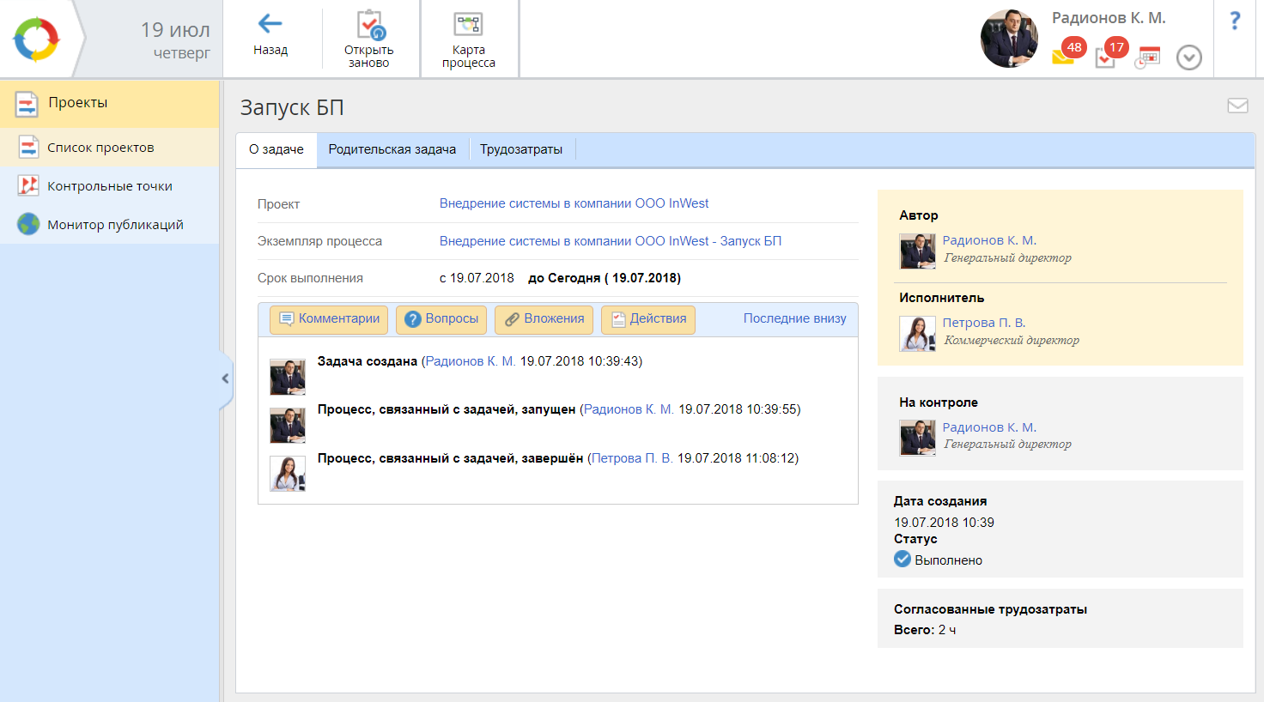Select Контрольные точки in sidebar
The width and height of the screenshot is (1264, 702).
tap(109, 186)
